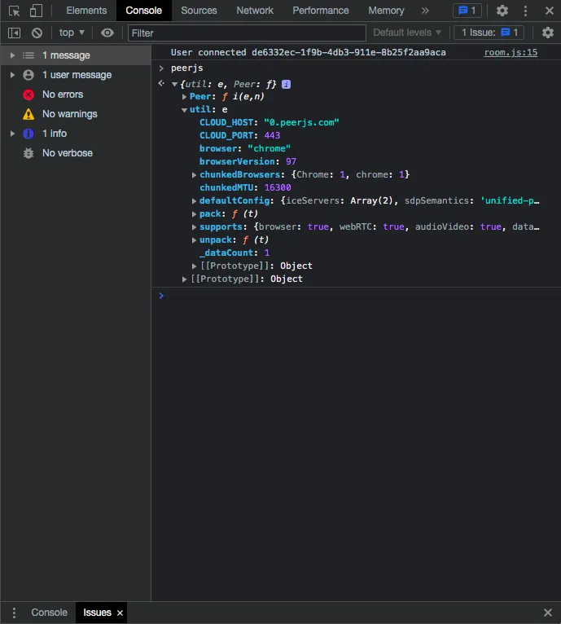Screen dimensions: 561x624
Task: Create live expression with eye icon
Action: click(107, 33)
